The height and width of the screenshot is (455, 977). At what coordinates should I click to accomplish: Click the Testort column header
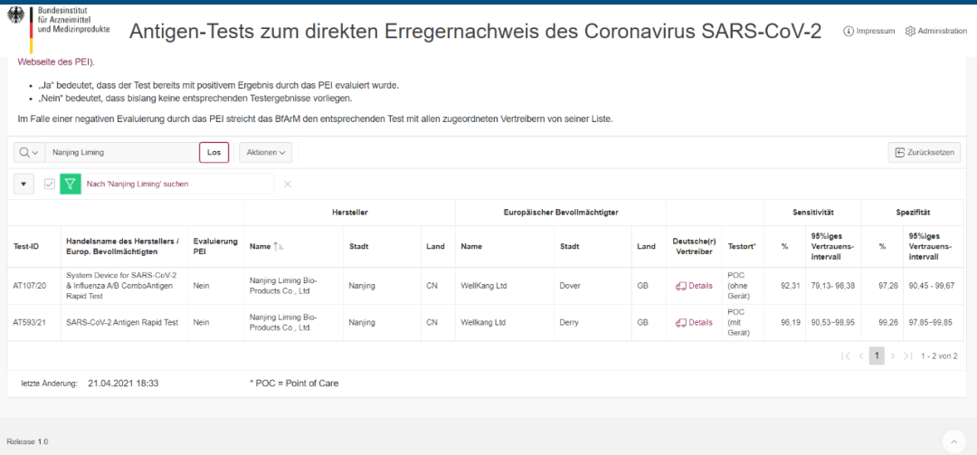(x=742, y=246)
